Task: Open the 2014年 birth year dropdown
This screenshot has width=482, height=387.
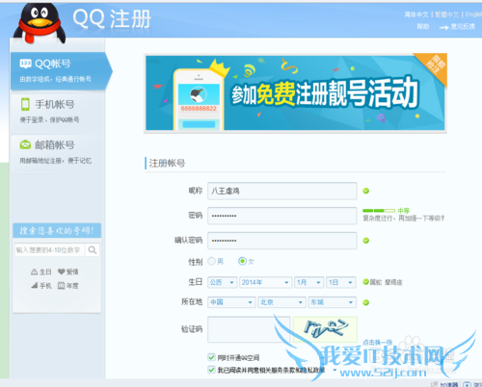Action: tap(265, 282)
